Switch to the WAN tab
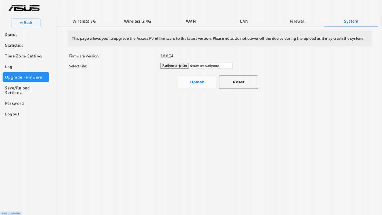 [191, 21]
